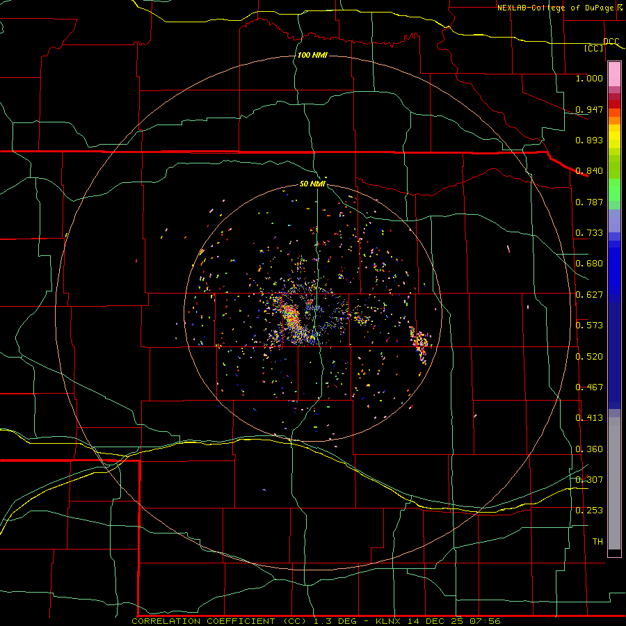Click the KLNX radar station identifier

pyautogui.click(x=390, y=621)
